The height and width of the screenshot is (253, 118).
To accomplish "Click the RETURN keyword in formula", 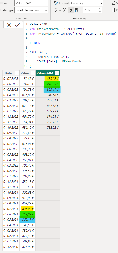I will (35, 43).
